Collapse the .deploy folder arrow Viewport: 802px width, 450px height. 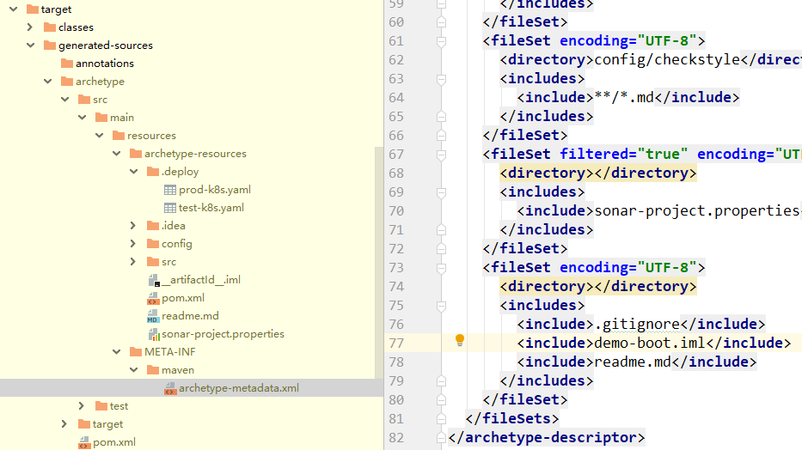pyautogui.click(x=134, y=172)
